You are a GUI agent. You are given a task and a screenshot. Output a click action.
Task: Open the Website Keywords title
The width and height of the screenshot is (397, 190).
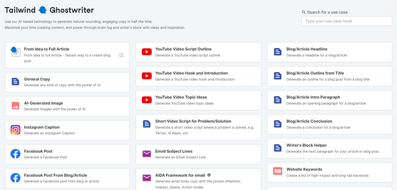point(304,169)
